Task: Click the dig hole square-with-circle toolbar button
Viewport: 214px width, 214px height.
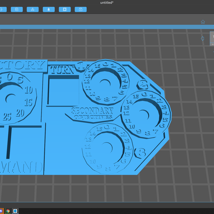Action: [65, 10]
